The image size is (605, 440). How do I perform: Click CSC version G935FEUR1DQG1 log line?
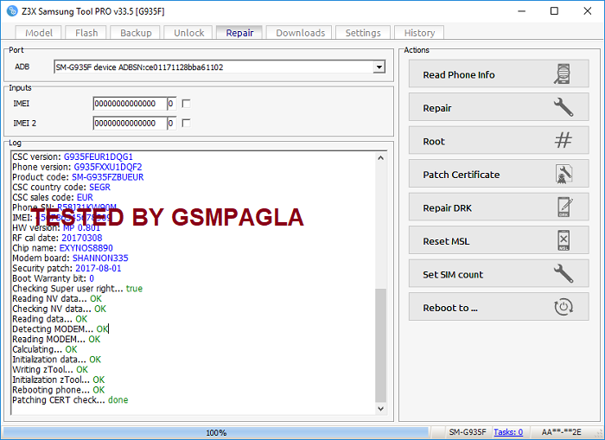(x=73, y=156)
